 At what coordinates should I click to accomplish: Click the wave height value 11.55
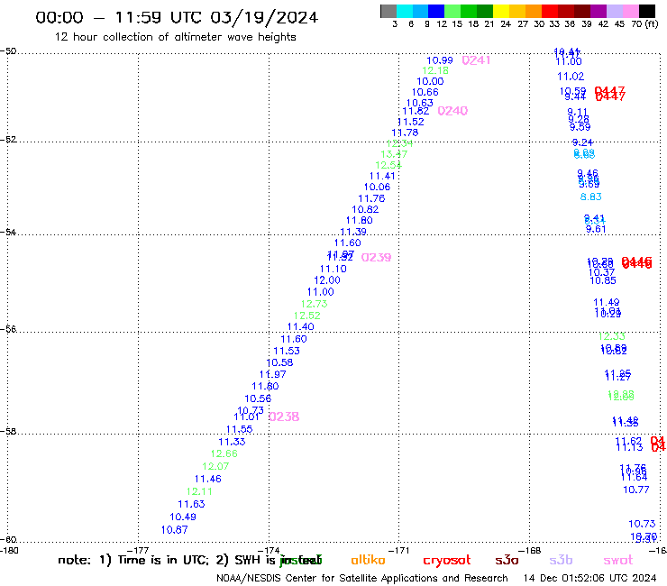(239, 429)
